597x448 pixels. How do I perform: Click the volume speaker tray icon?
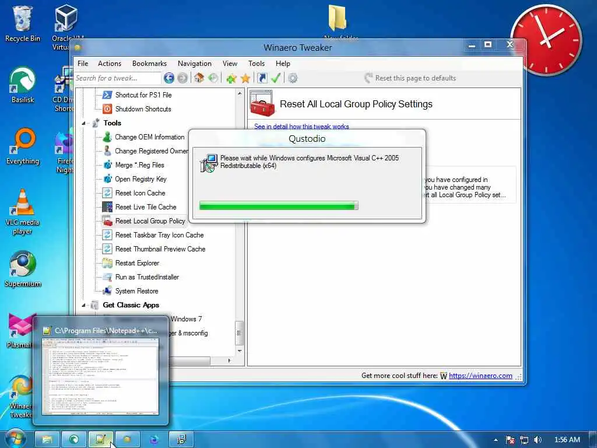[538, 440]
